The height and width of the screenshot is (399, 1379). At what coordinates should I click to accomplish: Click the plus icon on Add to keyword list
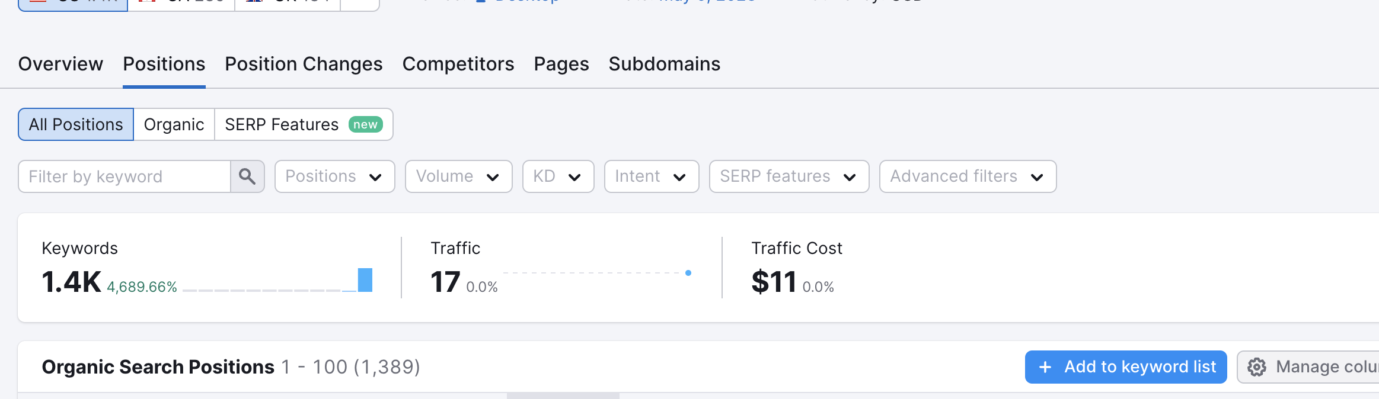click(x=1045, y=367)
